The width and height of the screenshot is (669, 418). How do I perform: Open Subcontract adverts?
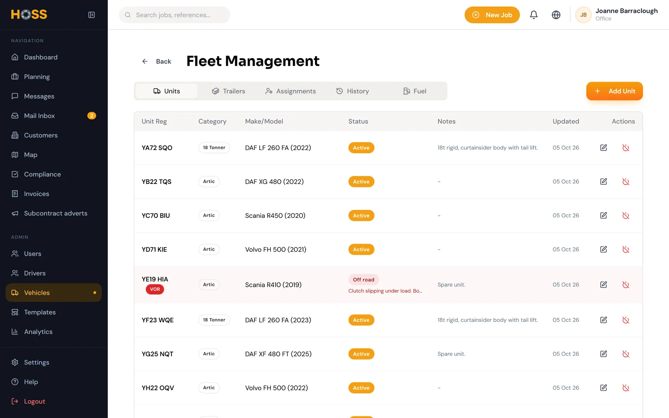click(54, 213)
